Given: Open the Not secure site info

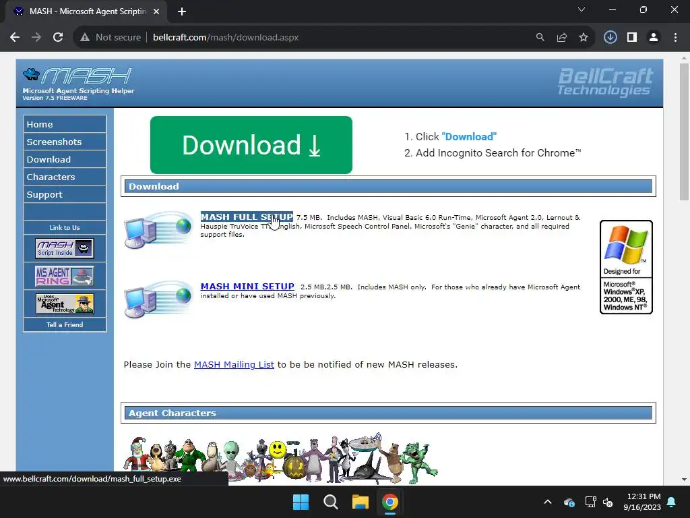Looking at the screenshot, I should click(x=111, y=38).
